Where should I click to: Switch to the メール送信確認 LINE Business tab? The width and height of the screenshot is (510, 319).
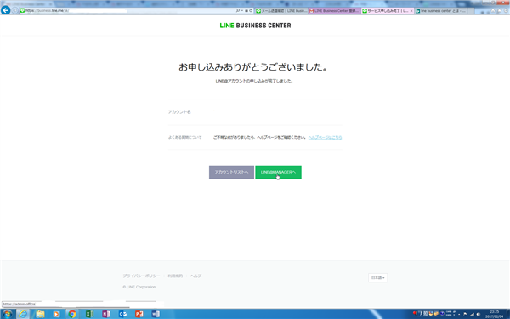click(281, 11)
